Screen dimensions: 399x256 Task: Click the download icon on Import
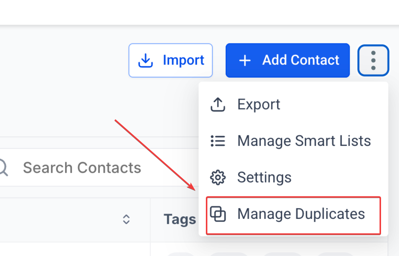pyautogui.click(x=146, y=60)
